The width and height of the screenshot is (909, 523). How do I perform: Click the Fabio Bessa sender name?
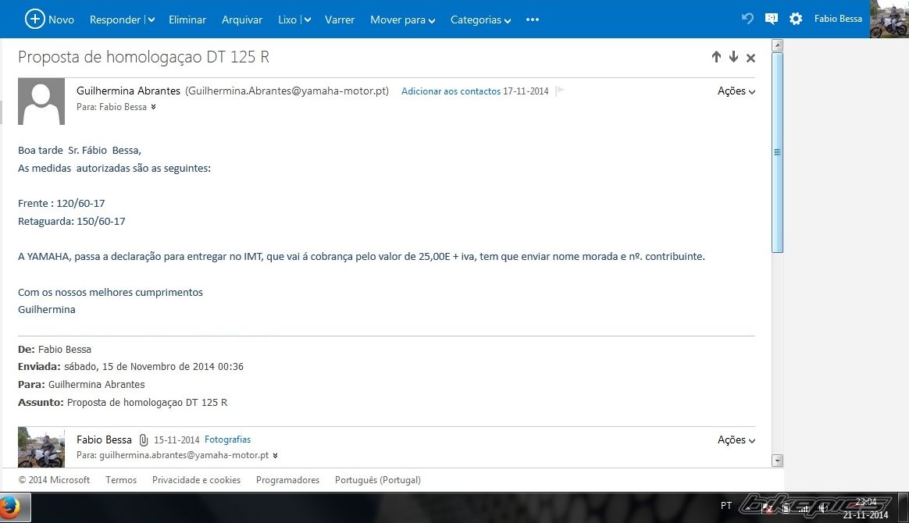(x=104, y=439)
